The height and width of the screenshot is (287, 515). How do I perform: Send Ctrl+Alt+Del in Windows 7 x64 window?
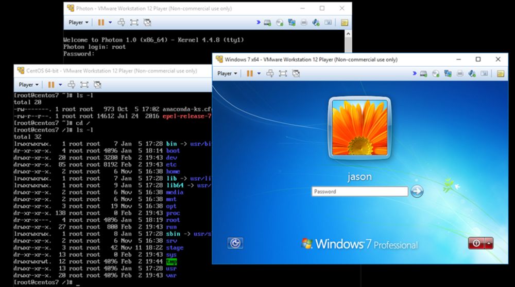pyautogui.click(x=270, y=73)
